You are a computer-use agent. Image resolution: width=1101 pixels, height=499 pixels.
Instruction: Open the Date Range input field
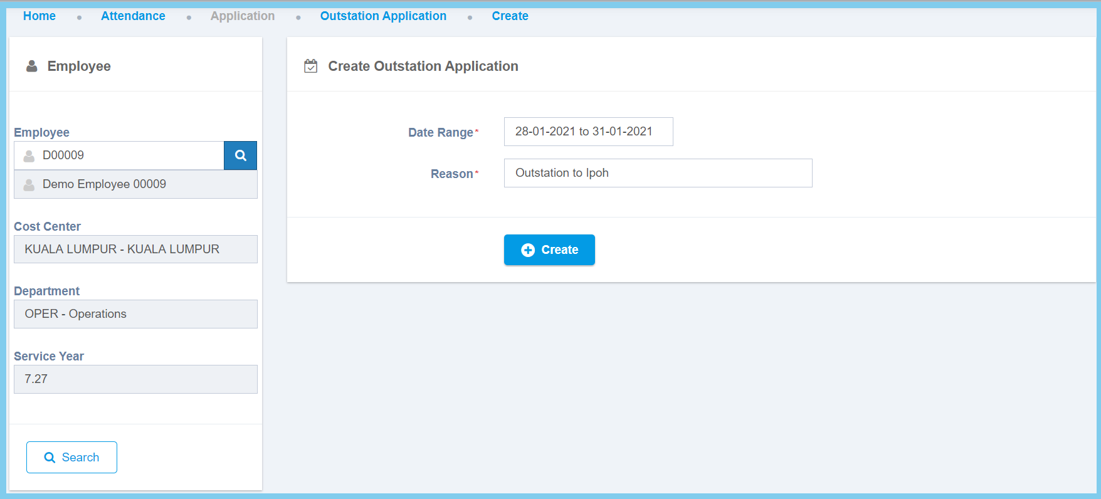pyautogui.click(x=588, y=132)
